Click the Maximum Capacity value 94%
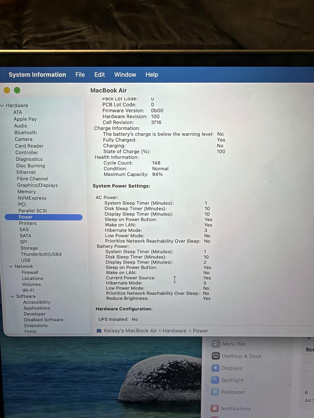The image size is (314, 418). coord(157,174)
